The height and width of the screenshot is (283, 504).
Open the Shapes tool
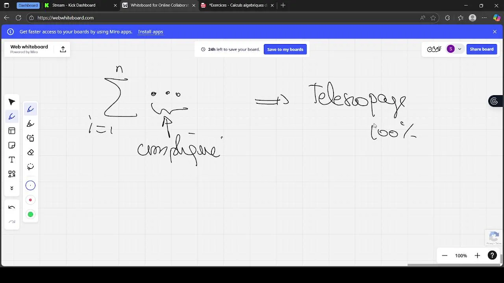coord(12,174)
